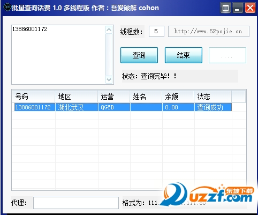258x215 pixels.
Task: Click the scroll up arrow of number list
Action: tap(109, 29)
